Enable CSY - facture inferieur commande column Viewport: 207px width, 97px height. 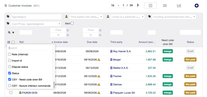click(x=10, y=86)
